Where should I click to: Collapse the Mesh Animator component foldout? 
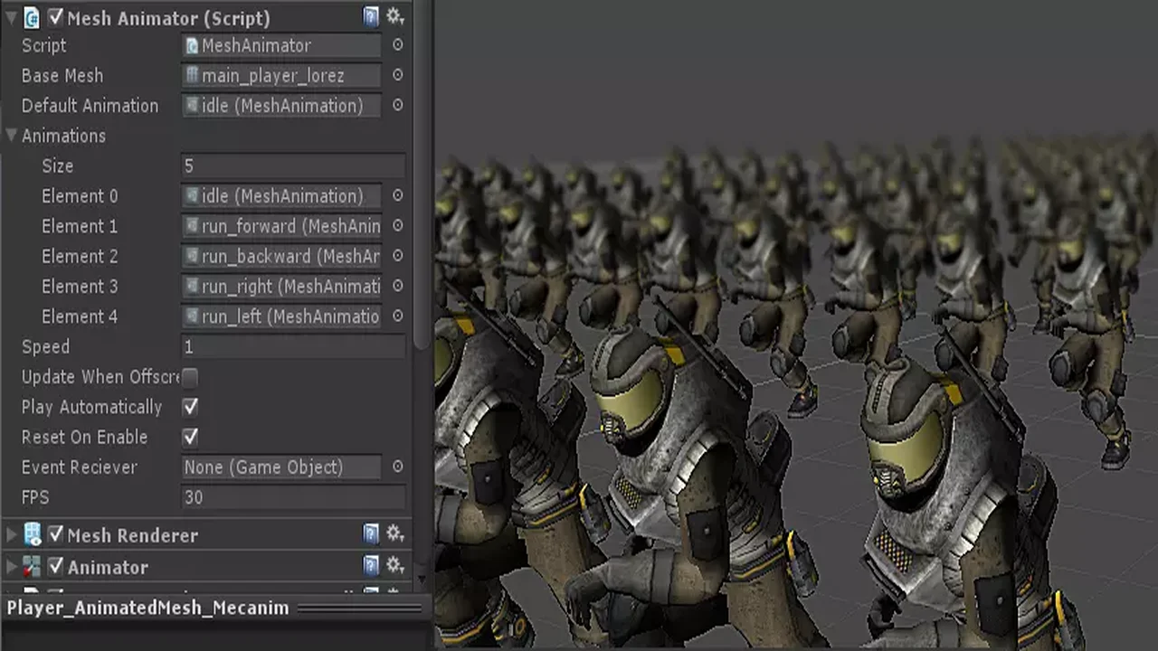pos(11,17)
